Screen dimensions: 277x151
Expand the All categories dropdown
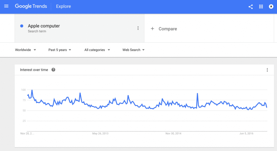coord(97,50)
